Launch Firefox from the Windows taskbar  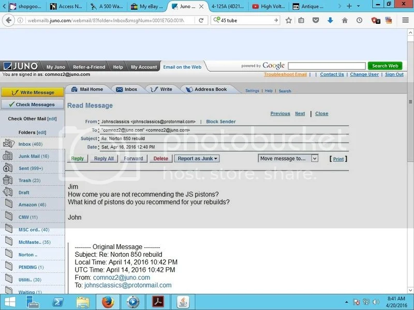(x=108, y=302)
